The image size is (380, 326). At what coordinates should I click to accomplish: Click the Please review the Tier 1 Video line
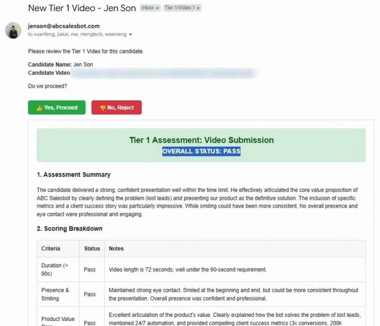[x=86, y=52]
